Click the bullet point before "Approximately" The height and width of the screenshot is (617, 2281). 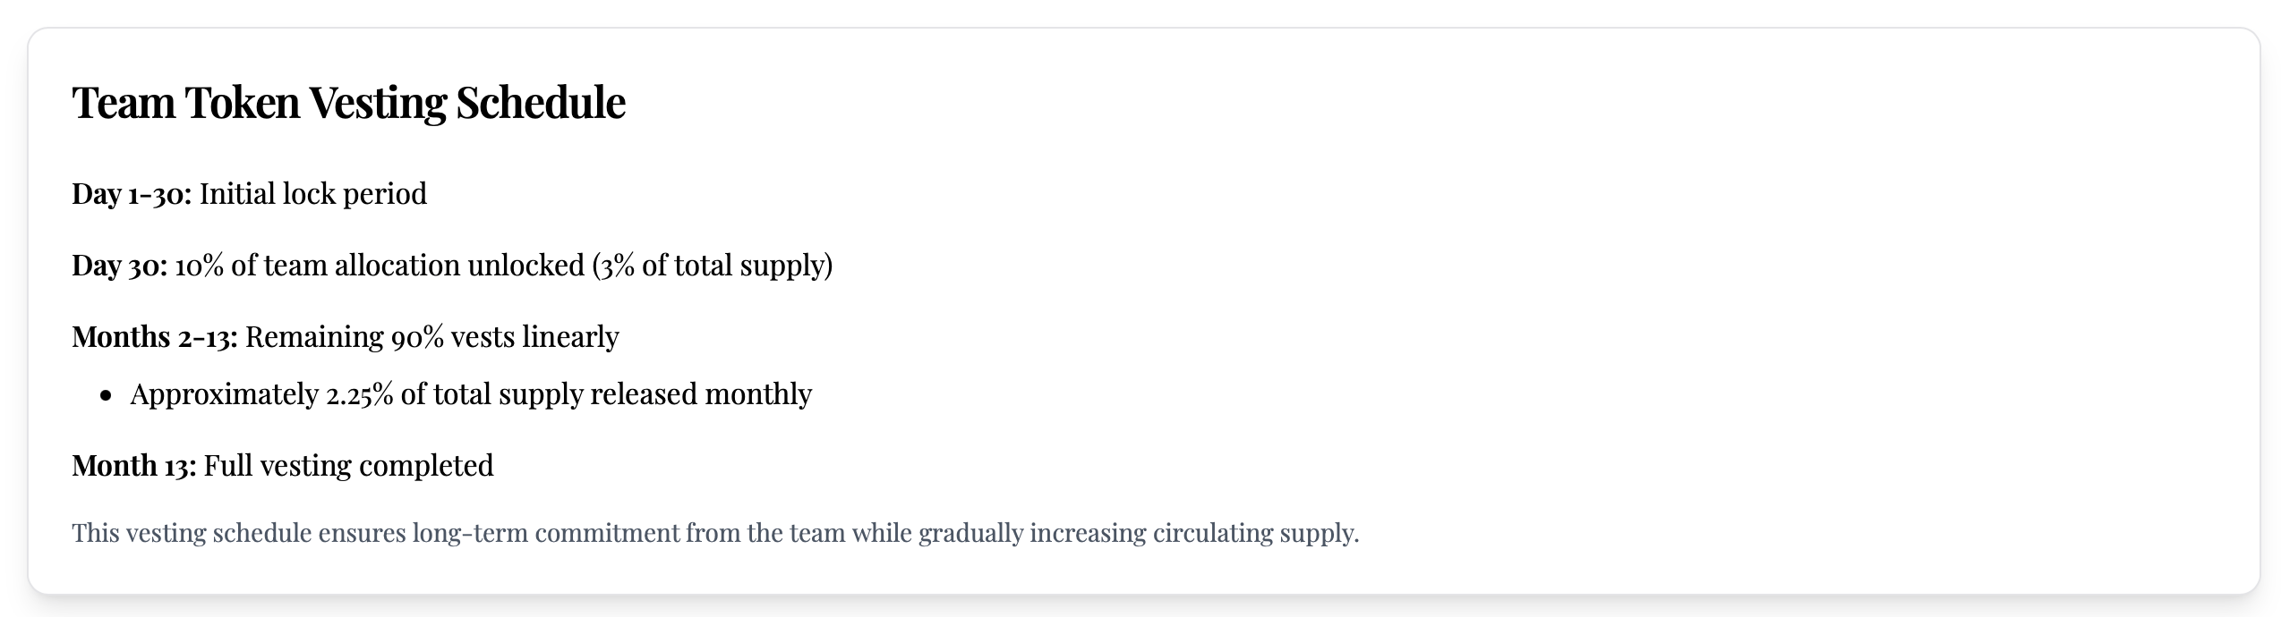[107, 395]
